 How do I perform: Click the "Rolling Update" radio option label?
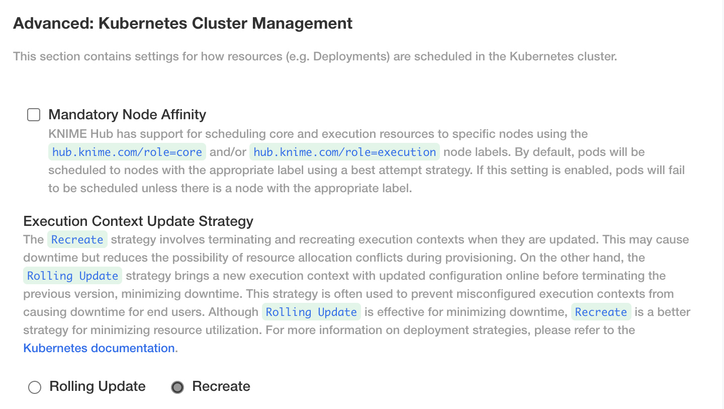click(x=98, y=386)
